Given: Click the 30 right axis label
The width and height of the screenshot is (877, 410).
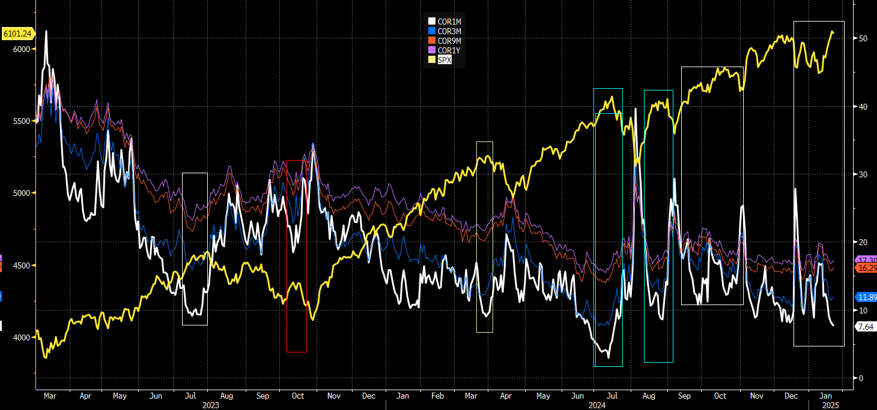Looking at the screenshot, I should (x=863, y=174).
